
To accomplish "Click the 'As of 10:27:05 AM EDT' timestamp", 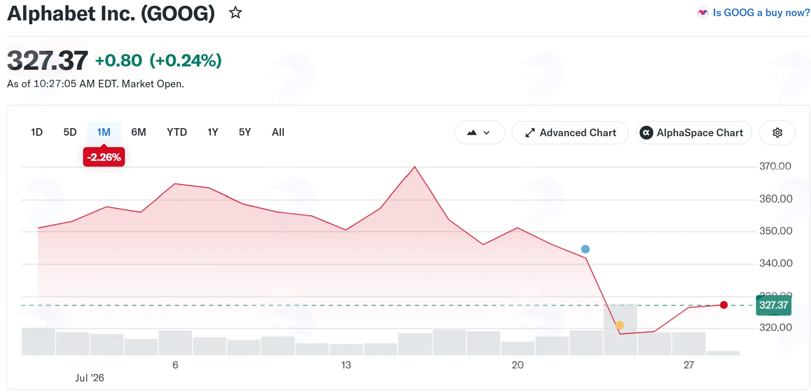I will pos(62,84).
